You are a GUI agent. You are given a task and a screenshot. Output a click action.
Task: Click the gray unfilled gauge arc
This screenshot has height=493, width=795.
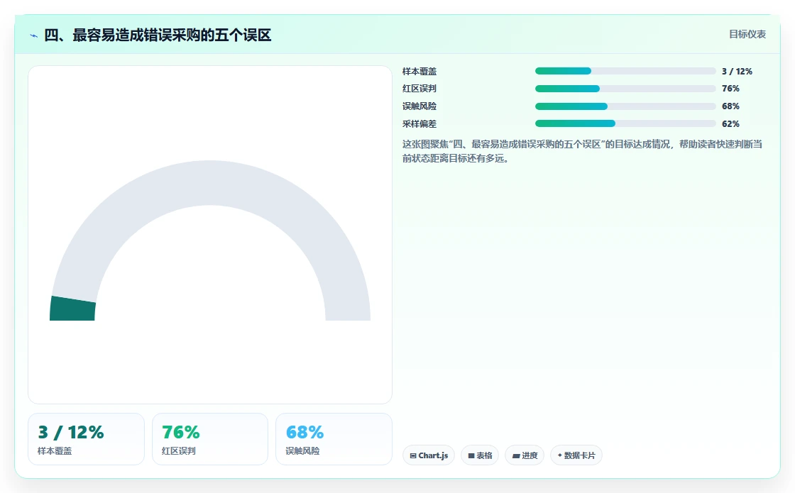[x=210, y=182]
